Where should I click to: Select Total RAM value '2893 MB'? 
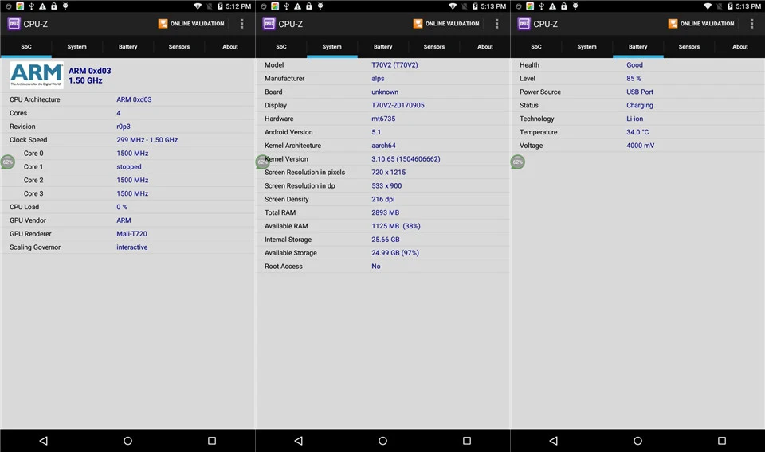pos(386,212)
